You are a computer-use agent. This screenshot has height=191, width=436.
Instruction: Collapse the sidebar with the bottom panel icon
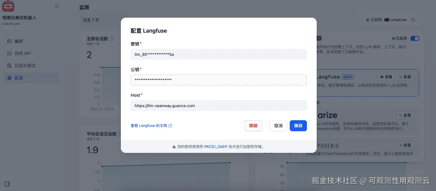click(x=7, y=184)
